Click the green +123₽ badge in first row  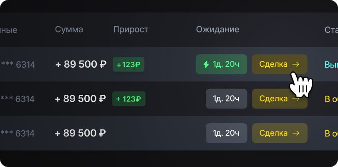coord(129,64)
